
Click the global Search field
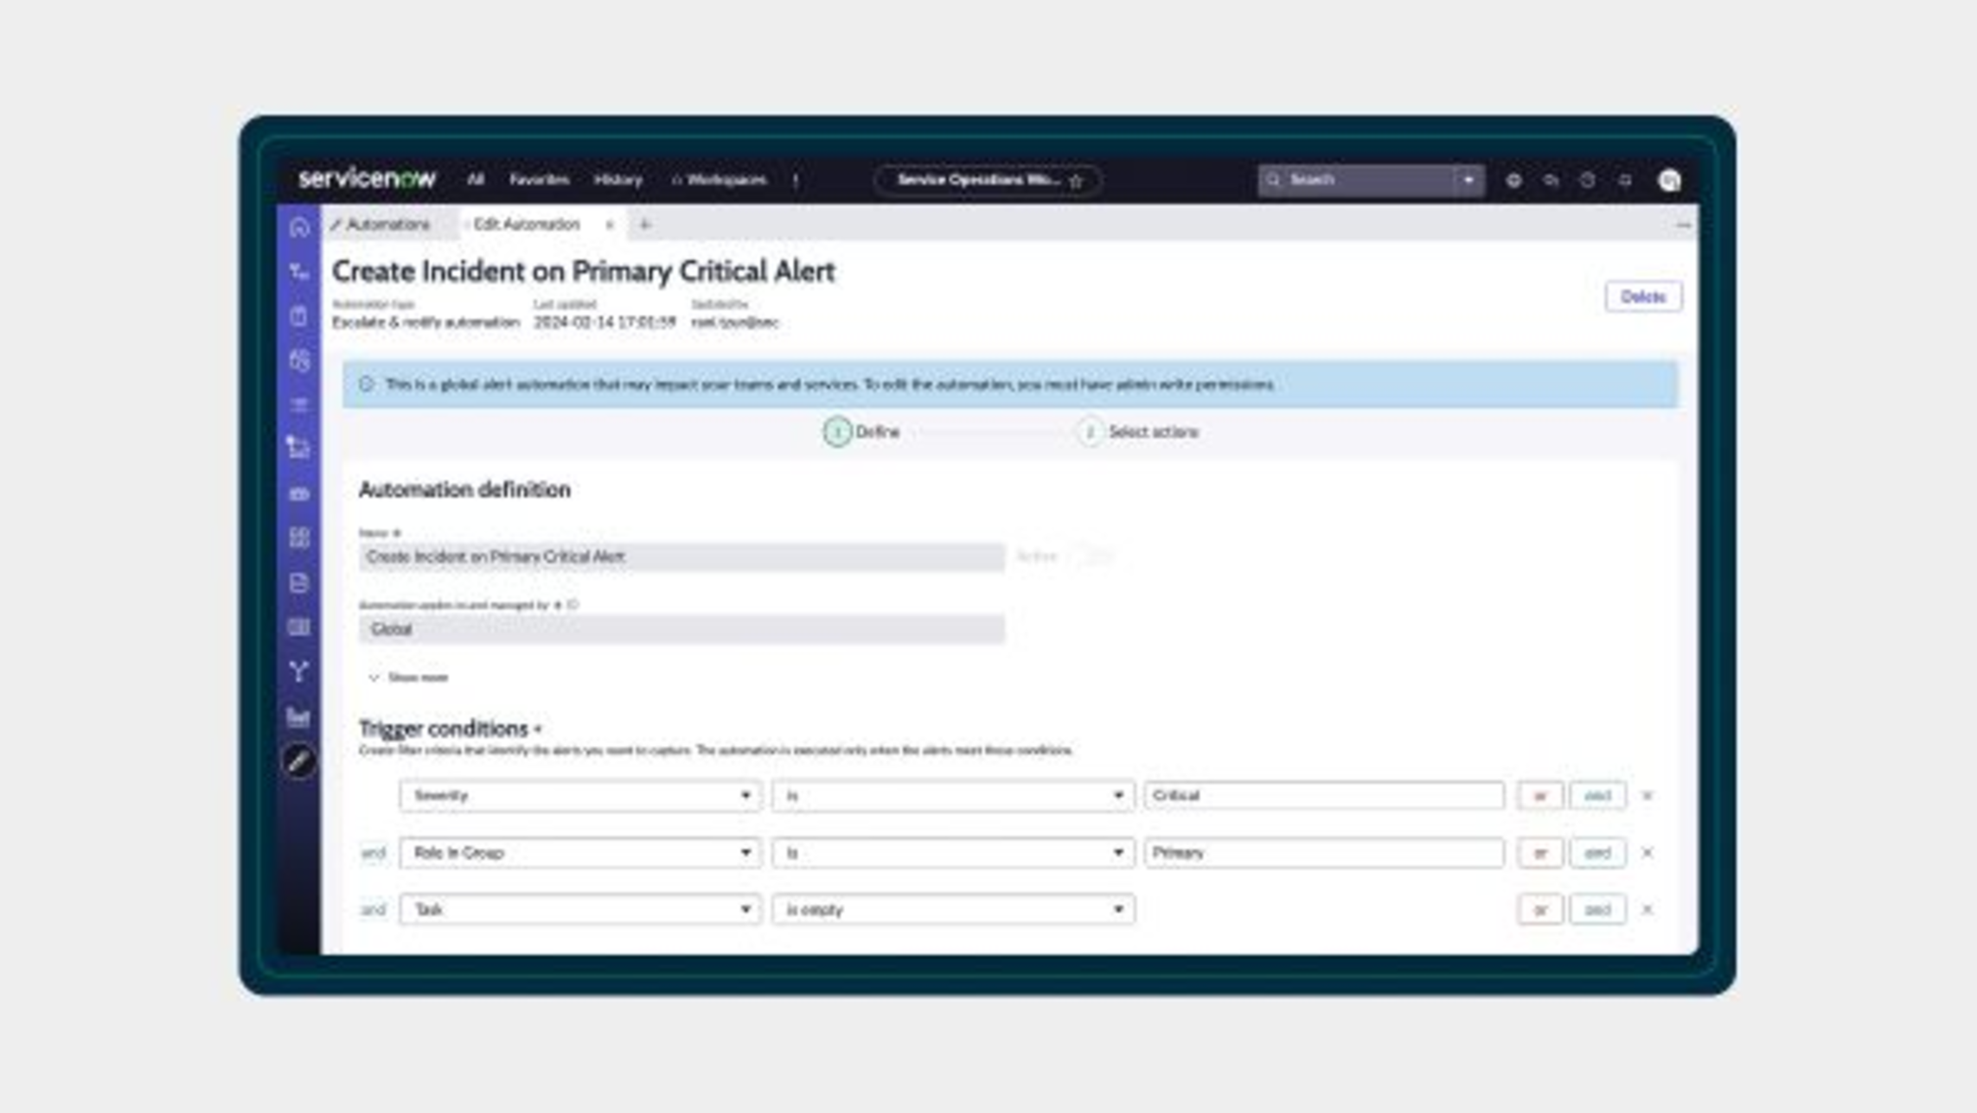(1358, 181)
